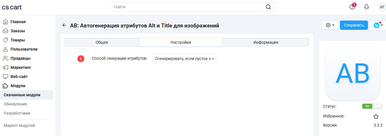
Task: Open Главная in the sidebar
Action: pyautogui.click(x=18, y=22)
